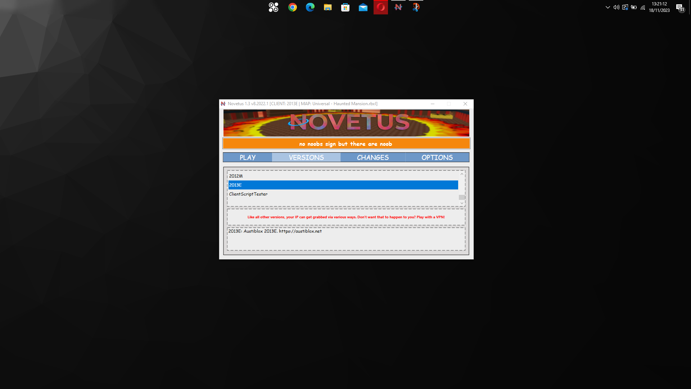Open Microsoft Store from the taskbar
The height and width of the screenshot is (389, 691).
(345, 7)
